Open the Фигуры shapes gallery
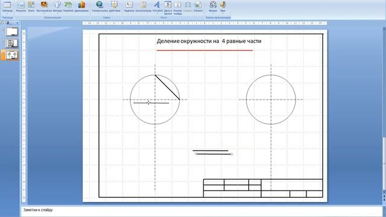Image resolution: width=386 pixels, height=217 pixels. click(x=57, y=7)
